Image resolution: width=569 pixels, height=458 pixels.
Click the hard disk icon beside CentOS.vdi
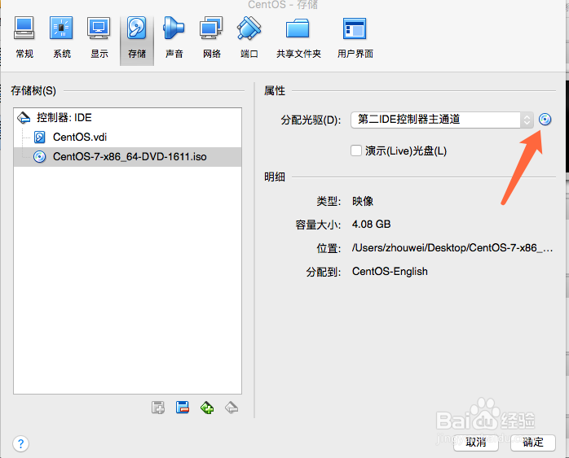coord(39,137)
